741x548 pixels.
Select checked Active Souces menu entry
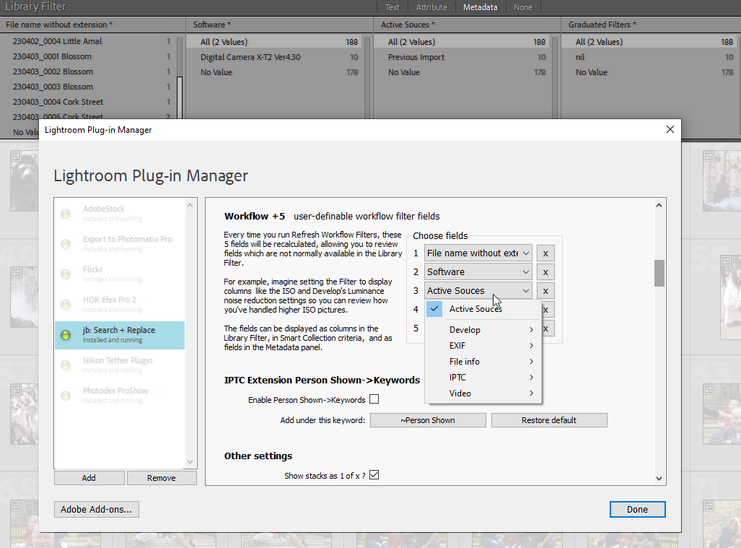(475, 309)
